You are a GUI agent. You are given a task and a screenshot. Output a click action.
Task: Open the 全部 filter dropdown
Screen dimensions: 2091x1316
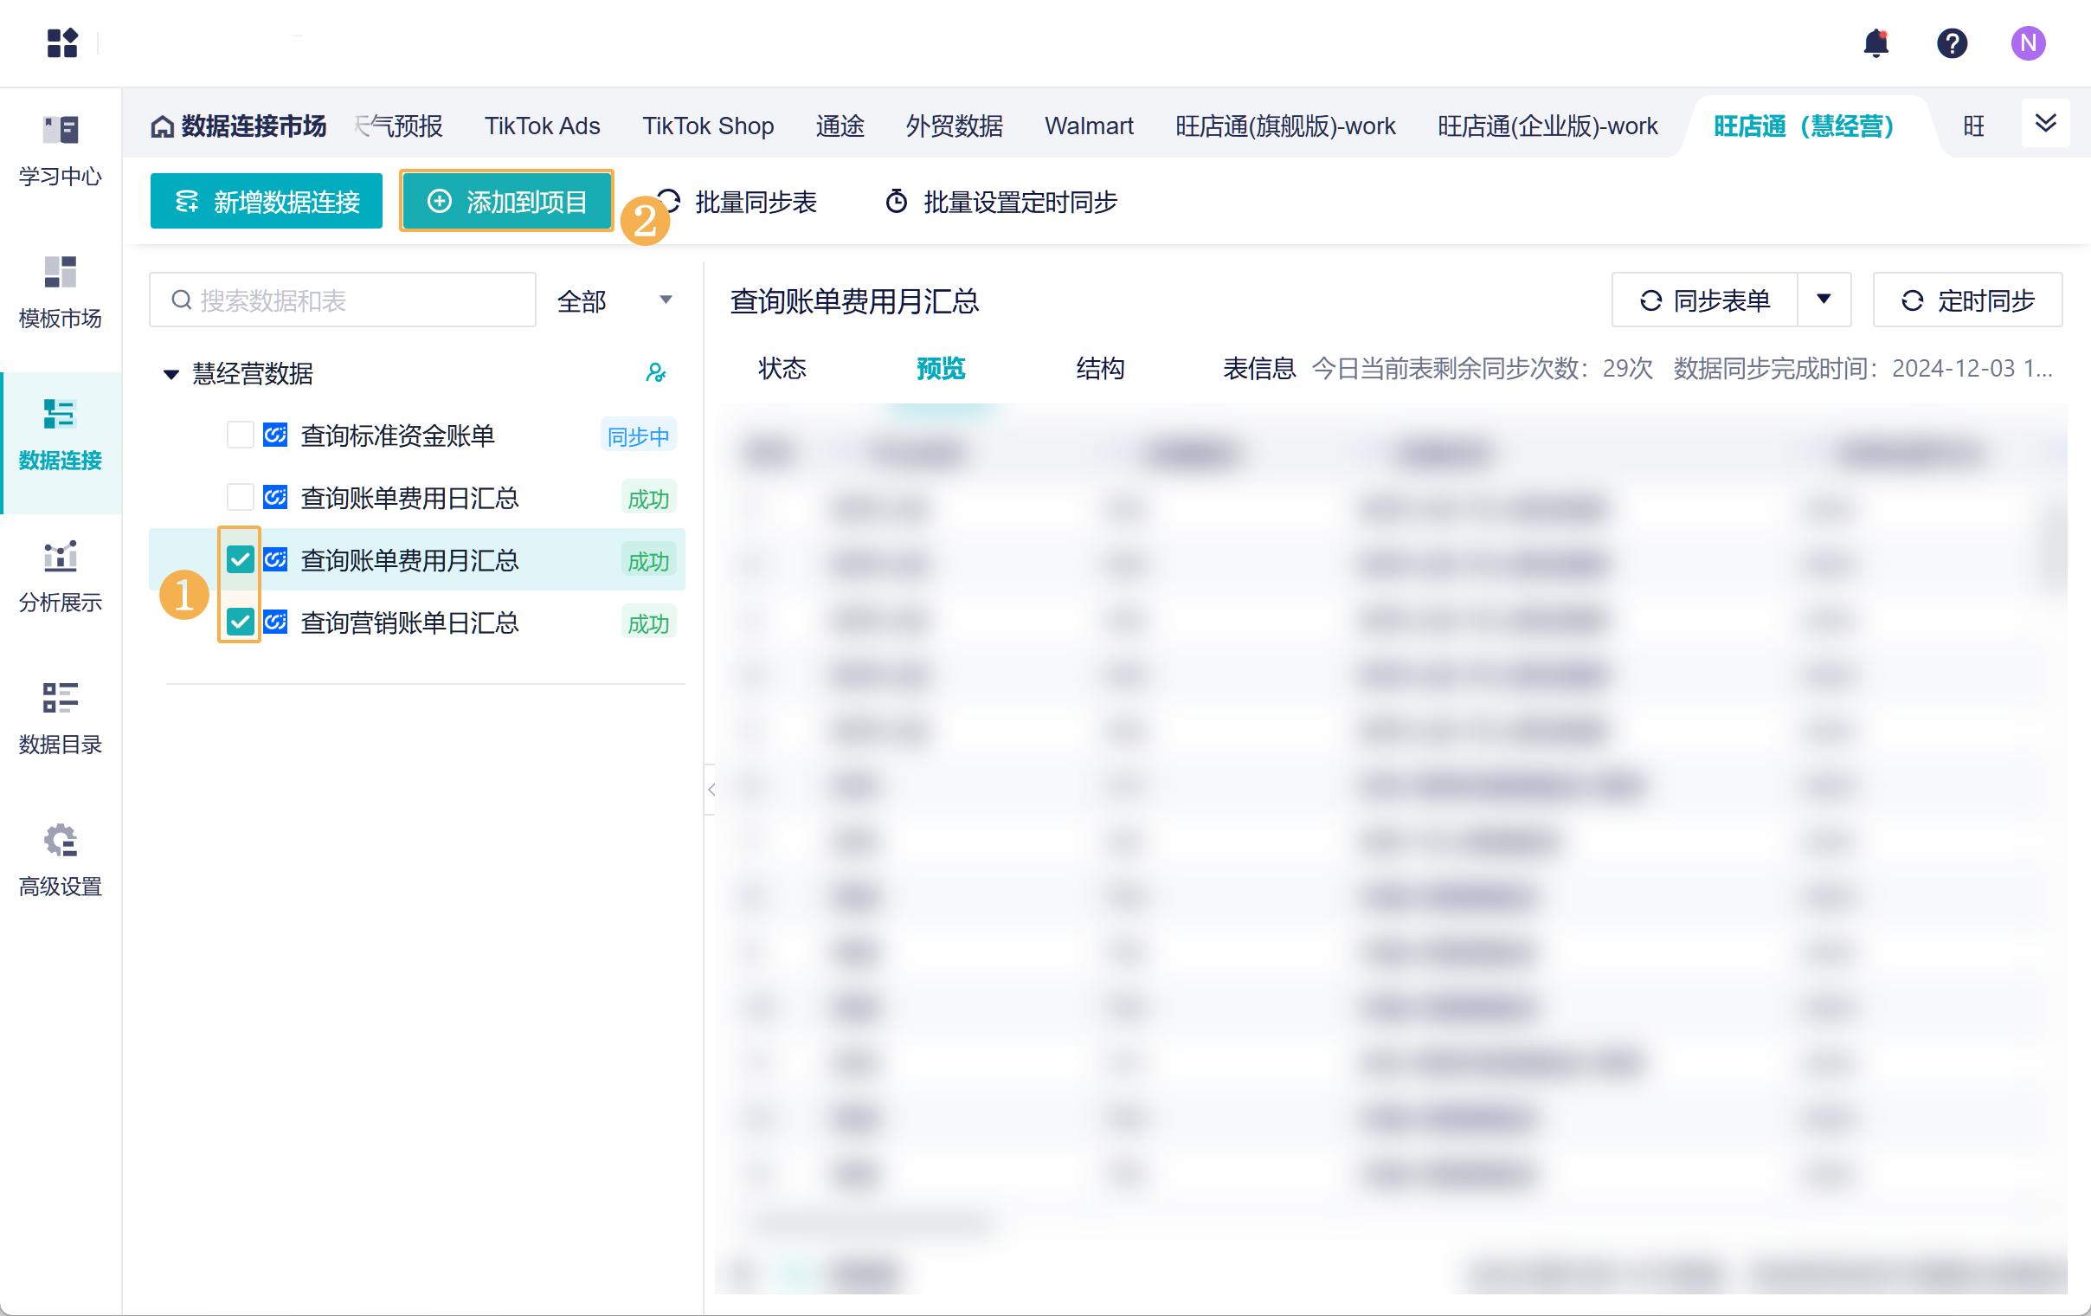pos(614,300)
